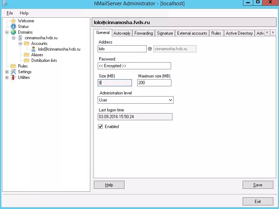
Task: Click the lolo account user icon
Action: (x=33, y=49)
